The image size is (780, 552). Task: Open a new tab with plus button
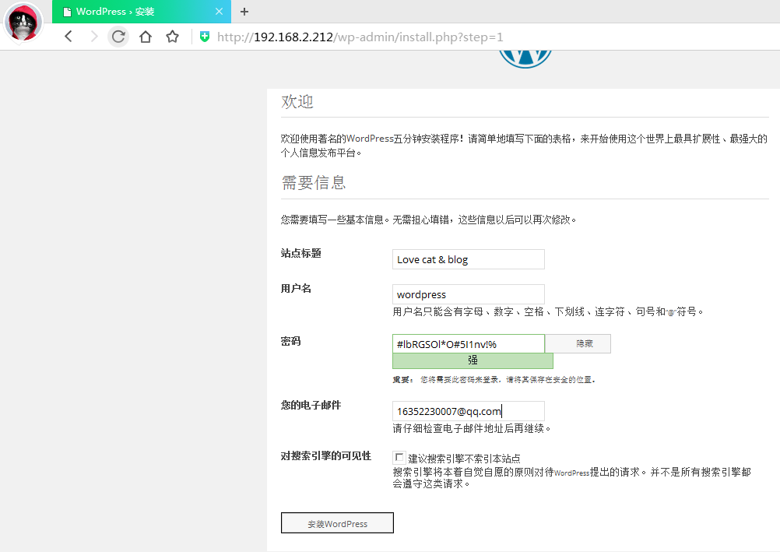244,12
